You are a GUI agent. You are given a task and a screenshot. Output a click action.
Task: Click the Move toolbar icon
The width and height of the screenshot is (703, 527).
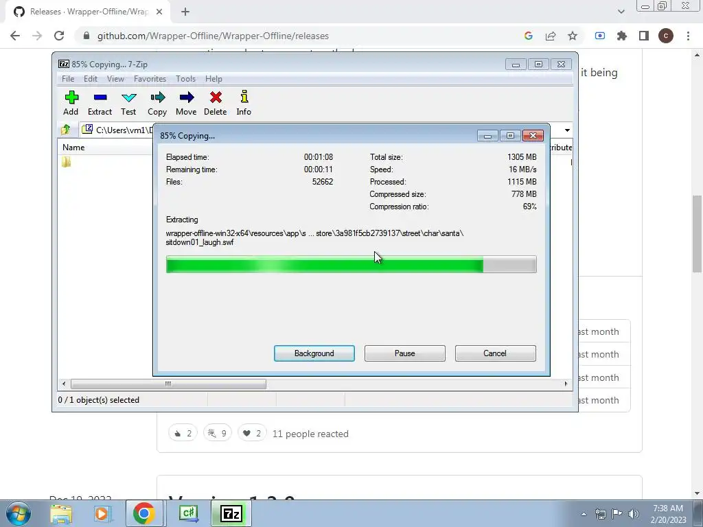[186, 103]
